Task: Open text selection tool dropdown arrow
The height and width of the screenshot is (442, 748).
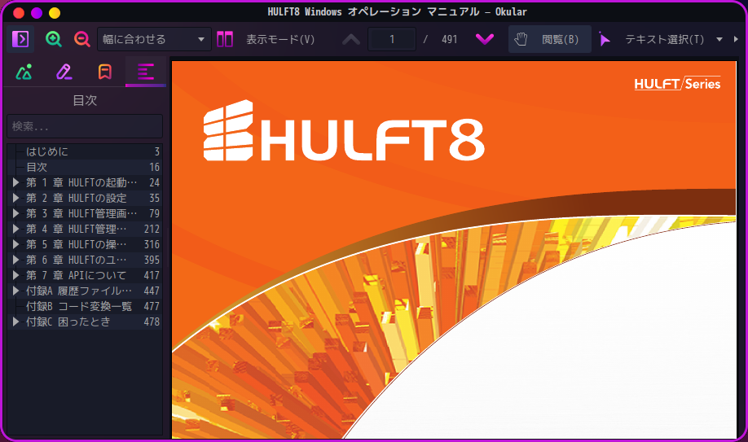Action: point(719,40)
